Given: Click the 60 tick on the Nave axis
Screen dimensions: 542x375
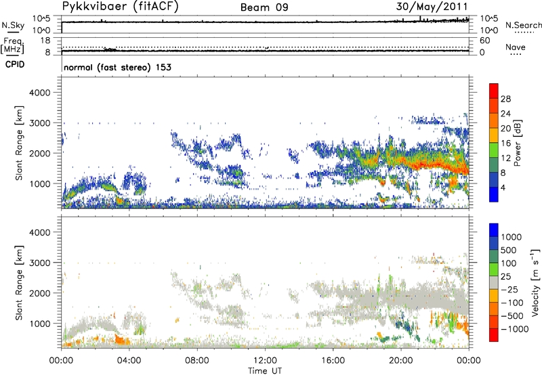Looking at the screenshot, I should [x=484, y=41].
